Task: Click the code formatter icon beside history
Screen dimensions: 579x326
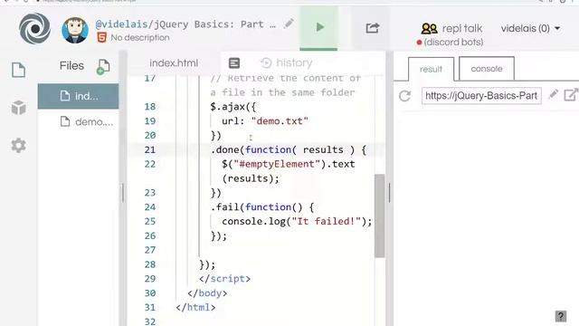Action: pos(234,63)
